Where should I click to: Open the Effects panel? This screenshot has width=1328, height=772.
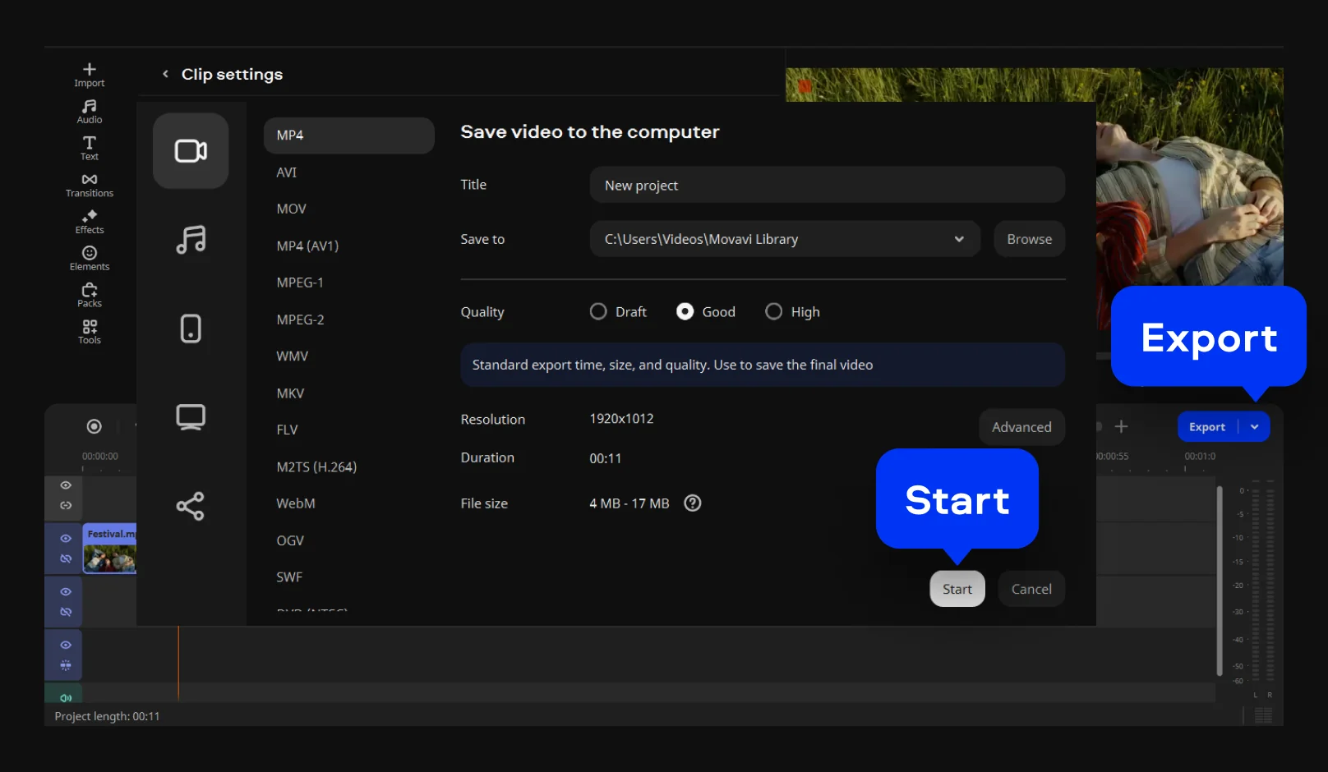pos(90,222)
